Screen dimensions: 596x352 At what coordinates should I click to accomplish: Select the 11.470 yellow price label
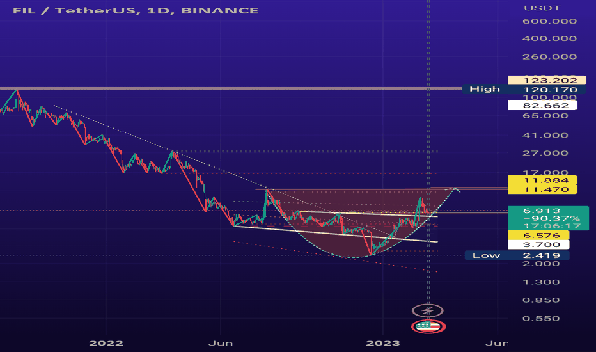[542, 189]
